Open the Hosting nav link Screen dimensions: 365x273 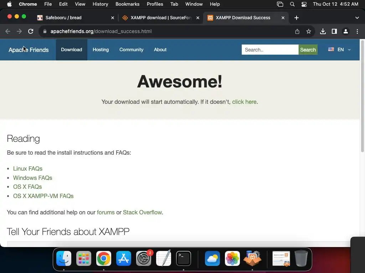pyautogui.click(x=101, y=50)
